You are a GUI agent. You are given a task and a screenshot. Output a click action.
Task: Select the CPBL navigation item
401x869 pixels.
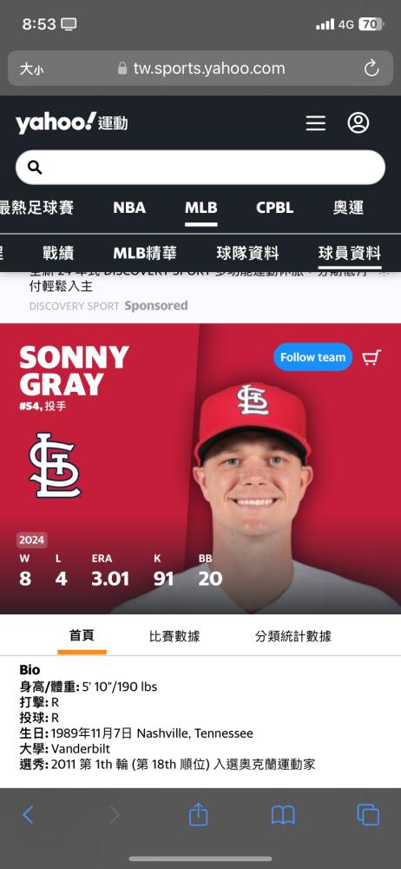(x=275, y=208)
